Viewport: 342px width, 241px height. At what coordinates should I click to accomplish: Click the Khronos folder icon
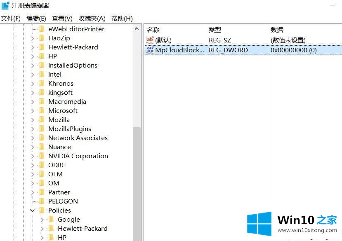pos(42,84)
